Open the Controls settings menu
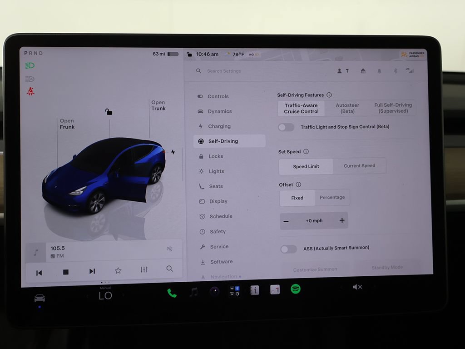This screenshot has height=349, width=465. click(x=229, y=96)
